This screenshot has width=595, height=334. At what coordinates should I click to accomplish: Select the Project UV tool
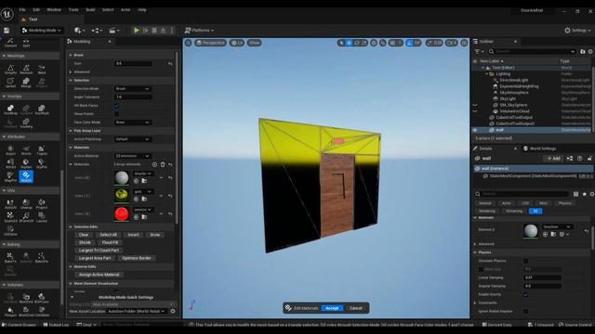click(x=42, y=204)
